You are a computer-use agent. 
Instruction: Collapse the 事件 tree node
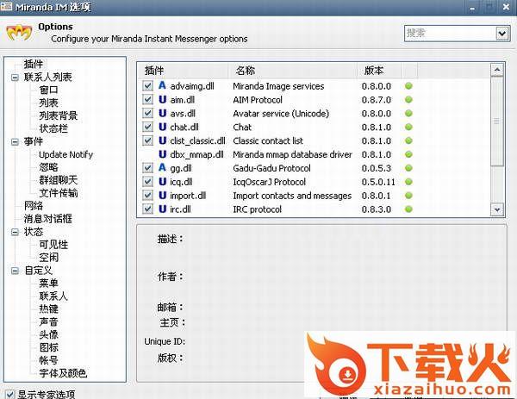(15, 142)
